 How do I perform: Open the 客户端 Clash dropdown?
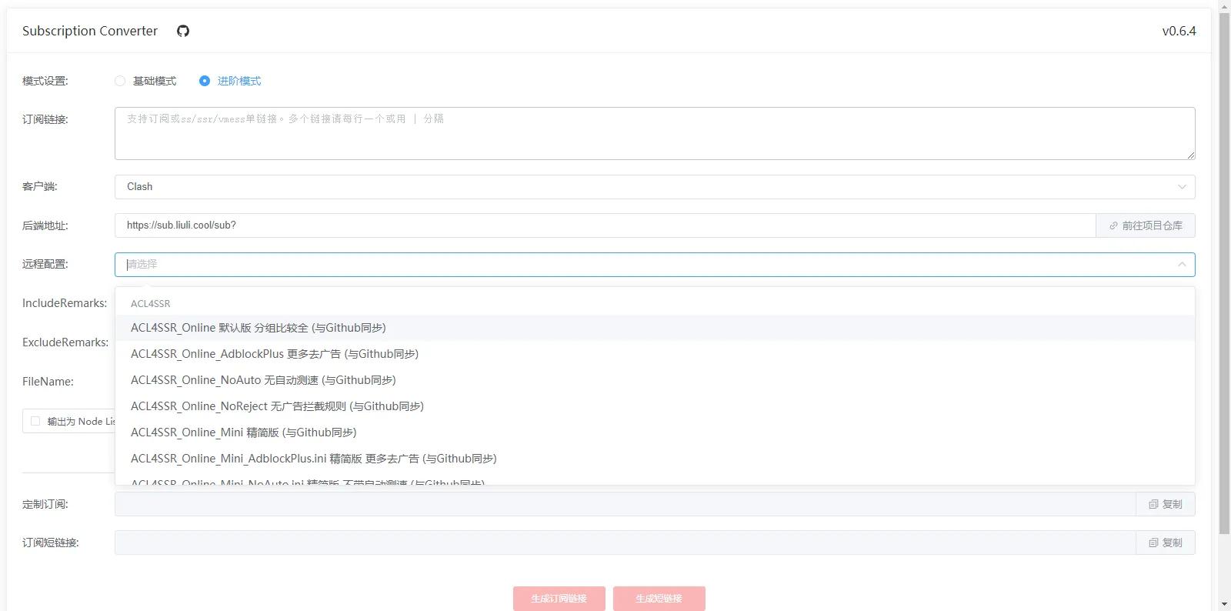point(655,187)
